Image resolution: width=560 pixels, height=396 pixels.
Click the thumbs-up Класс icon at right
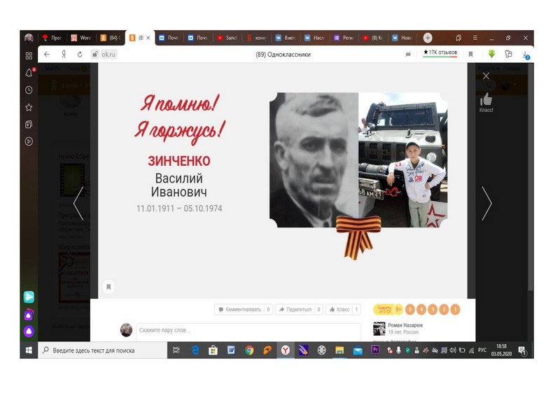[x=486, y=100]
